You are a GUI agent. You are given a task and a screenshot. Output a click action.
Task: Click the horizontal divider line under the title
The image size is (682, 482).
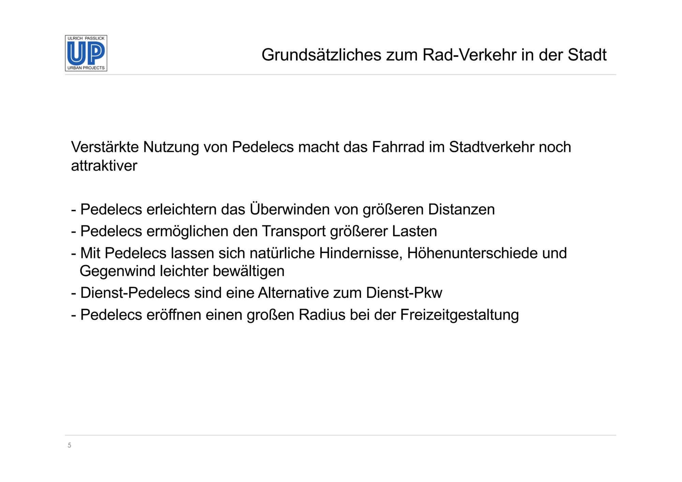pos(340,75)
